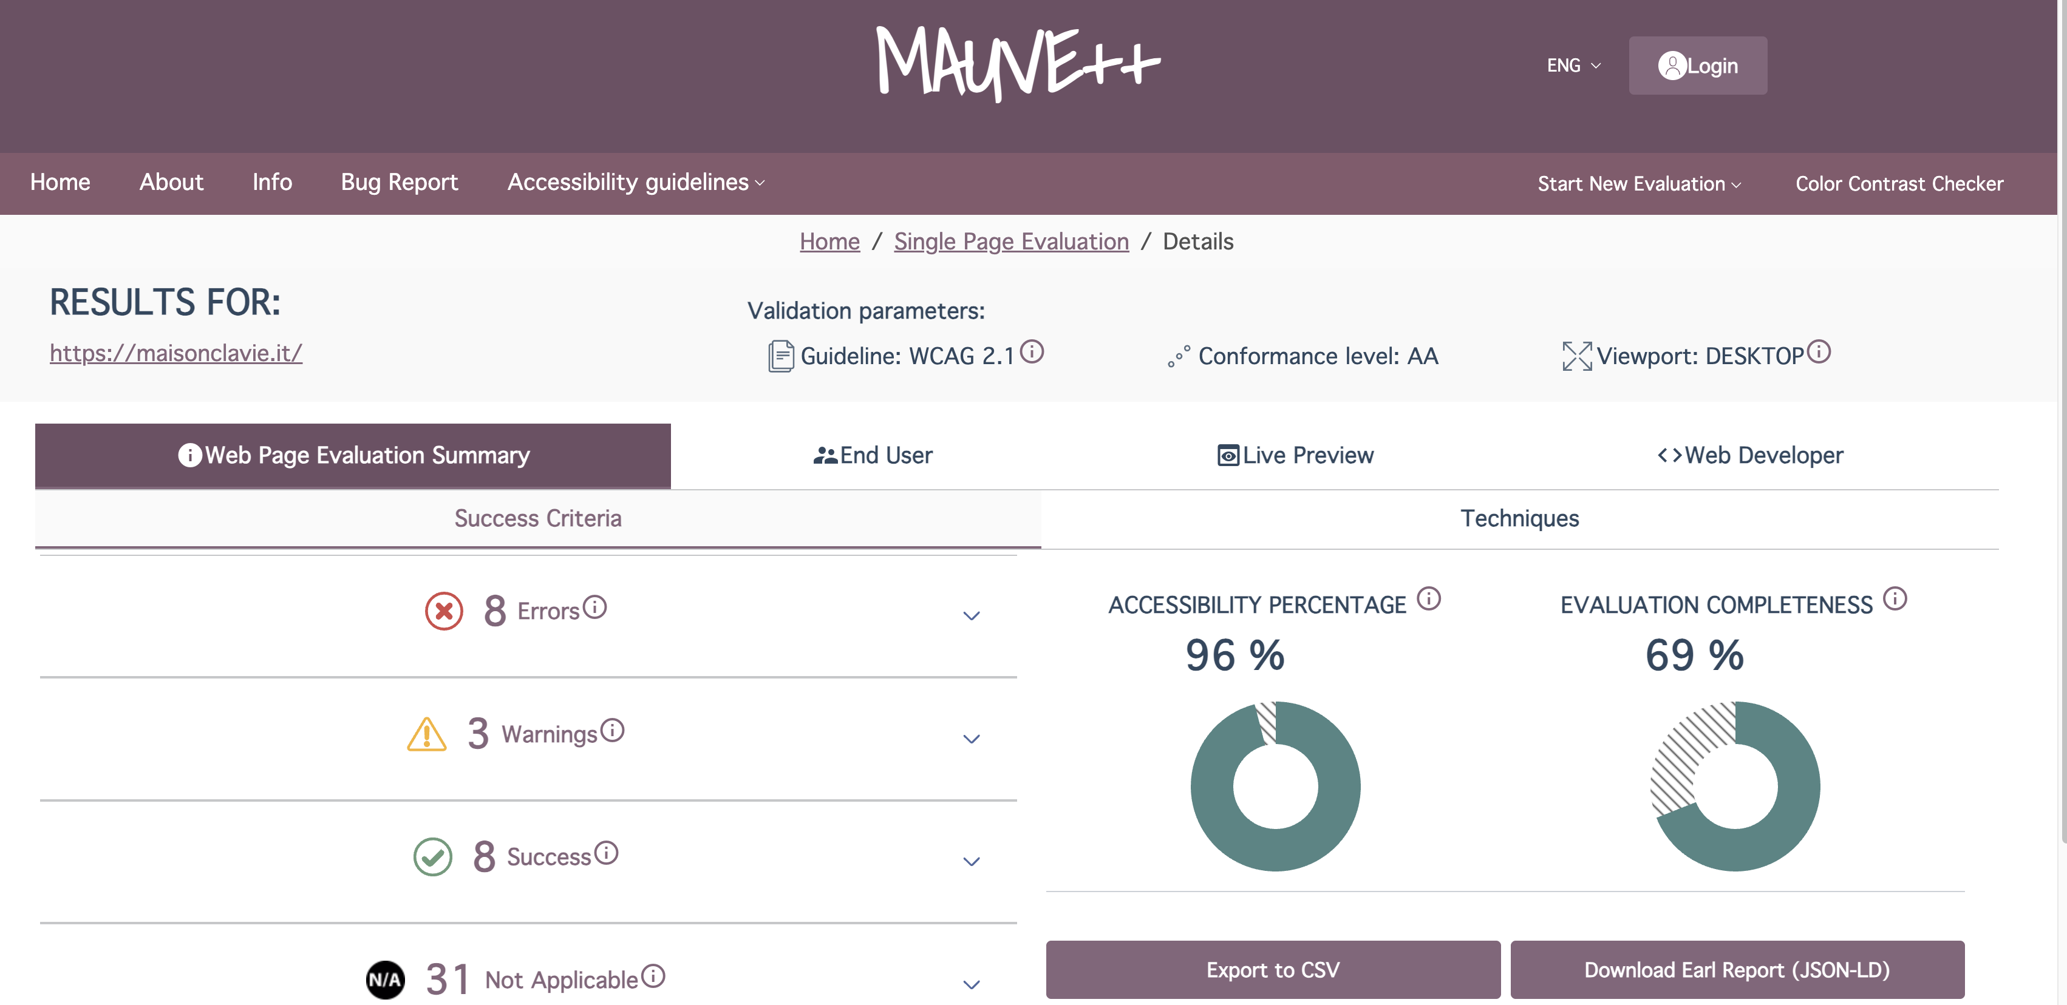The image size is (2067, 1005).
Task: Click the info icon beside Warnings
Action: click(612, 731)
